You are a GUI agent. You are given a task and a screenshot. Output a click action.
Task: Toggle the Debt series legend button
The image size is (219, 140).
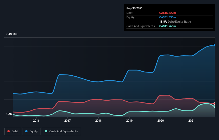13,131
